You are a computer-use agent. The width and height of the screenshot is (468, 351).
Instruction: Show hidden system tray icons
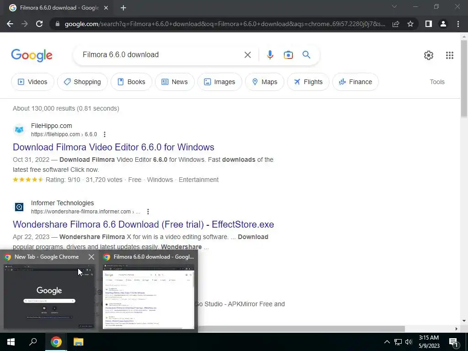[x=387, y=342]
